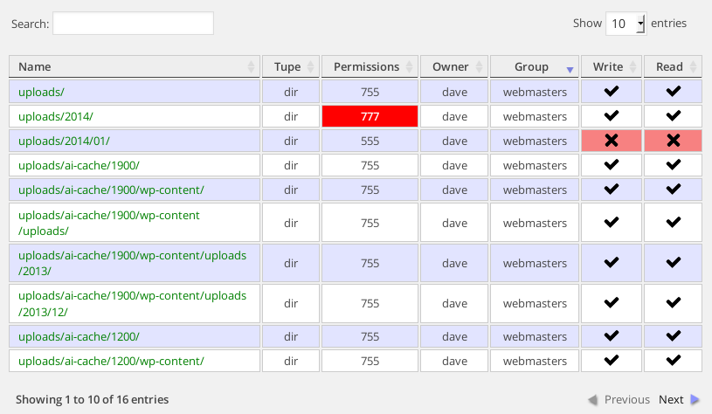This screenshot has width=712, height=414.
Task: Sort table by Group column
Action: click(535, 66)
